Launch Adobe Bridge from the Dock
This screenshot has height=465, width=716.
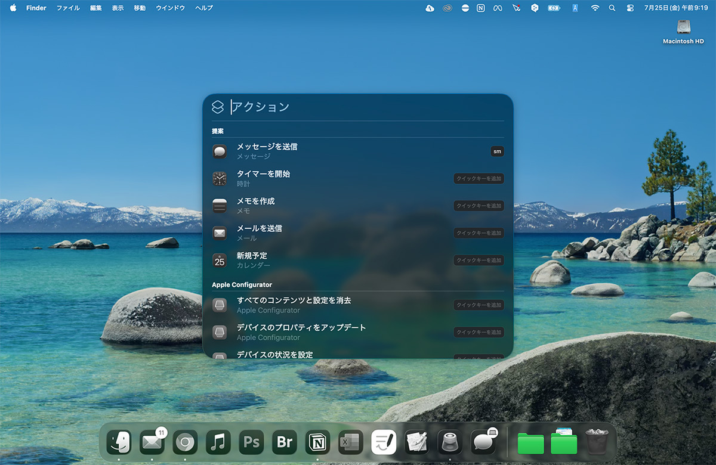(x=285, y=442)
